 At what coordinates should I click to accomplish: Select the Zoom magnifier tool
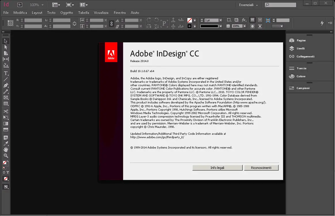6,156
